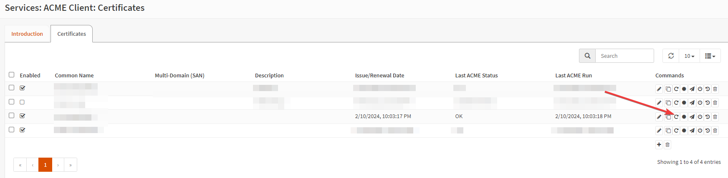Click the refresh icon next to search box
Screen dimensions: 728x178
tap(671, 56)
